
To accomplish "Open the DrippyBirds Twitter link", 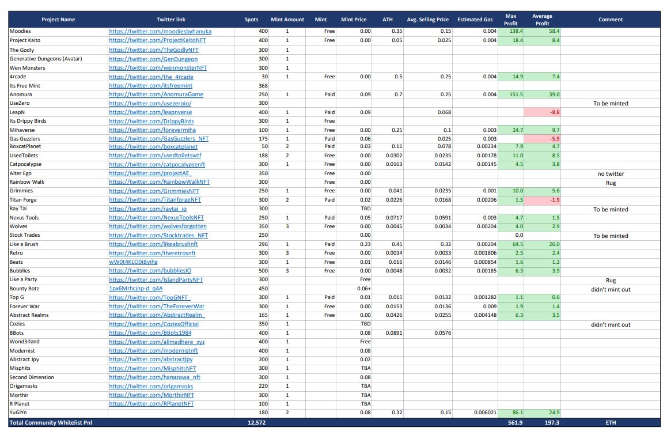I will click(151, 121).
